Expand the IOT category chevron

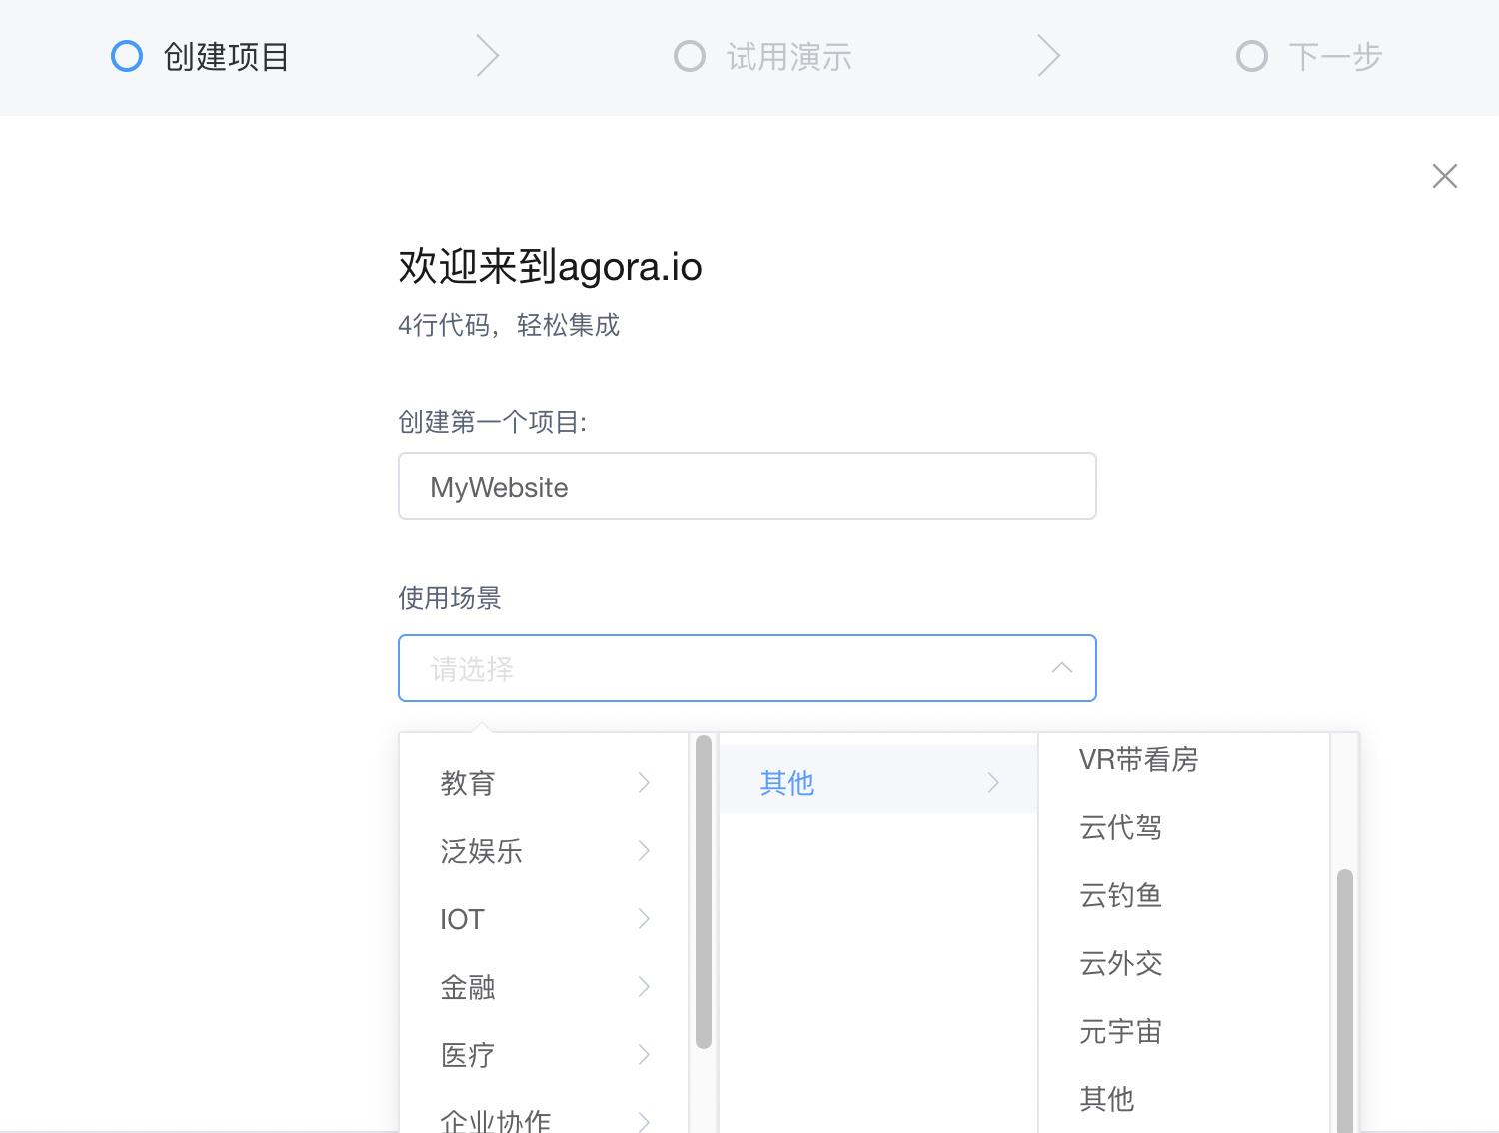click(x=645, y=919)
